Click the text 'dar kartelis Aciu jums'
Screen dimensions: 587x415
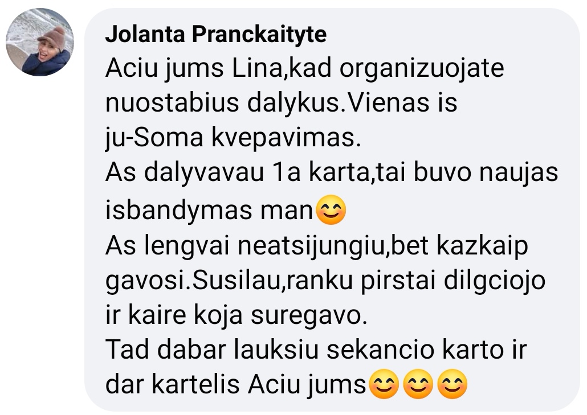tap(236, 385)
